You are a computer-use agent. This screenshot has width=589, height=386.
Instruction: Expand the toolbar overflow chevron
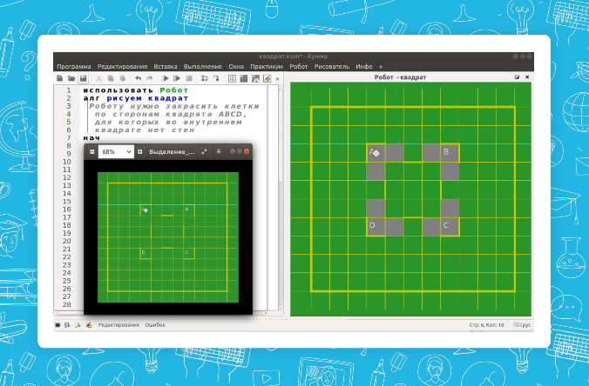point(277,78)
